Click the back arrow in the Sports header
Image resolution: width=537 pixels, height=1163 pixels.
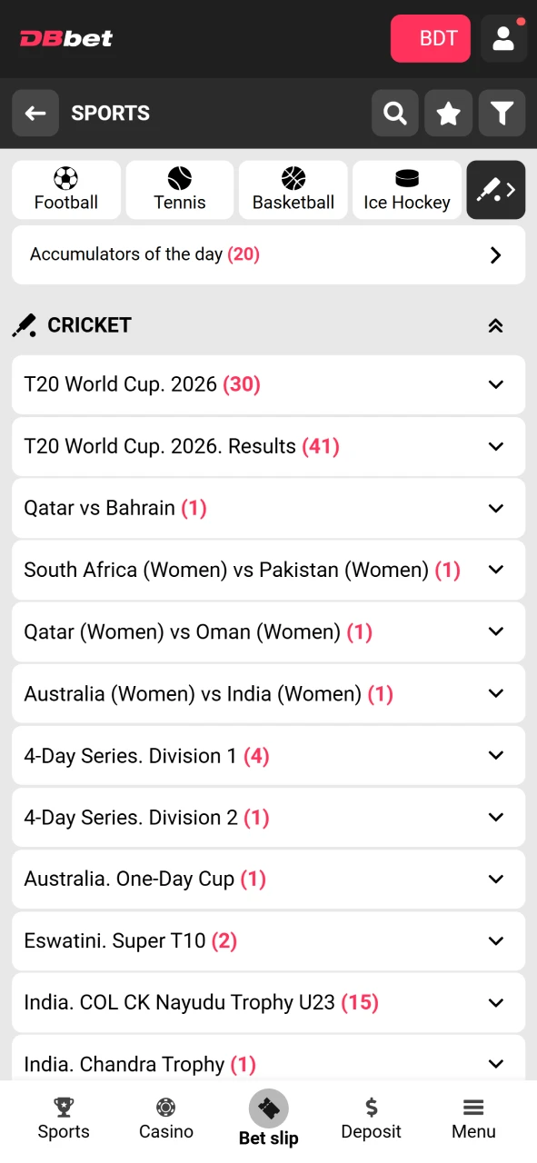[x=35, y=113]
